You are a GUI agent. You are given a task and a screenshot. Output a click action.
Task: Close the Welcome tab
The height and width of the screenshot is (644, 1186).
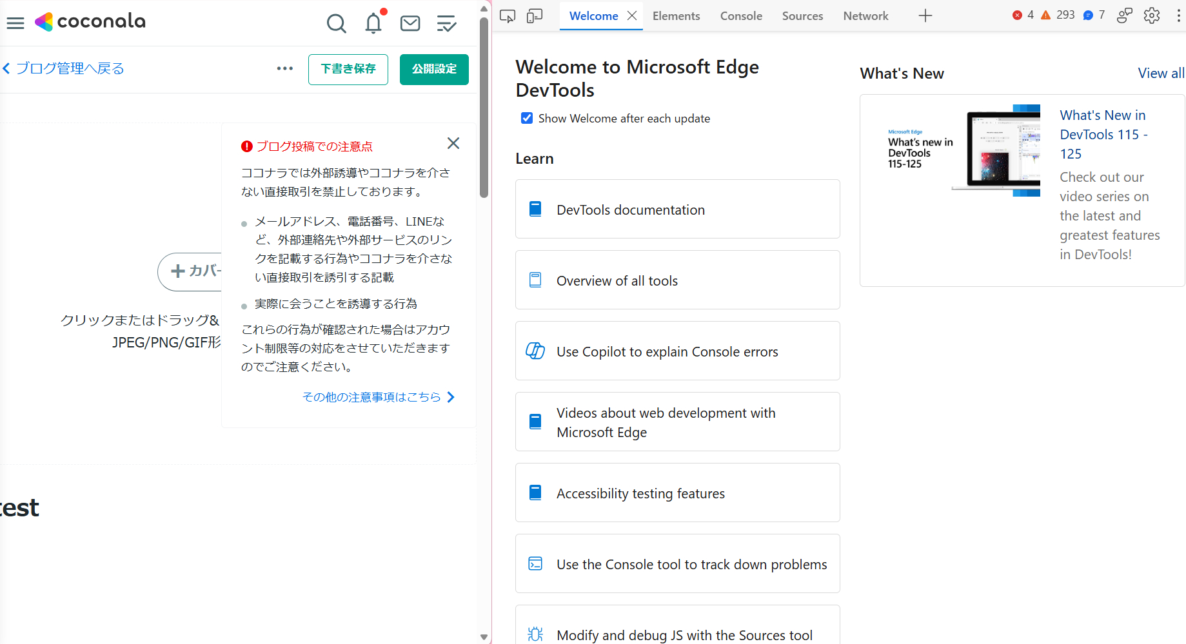[632, 16]
